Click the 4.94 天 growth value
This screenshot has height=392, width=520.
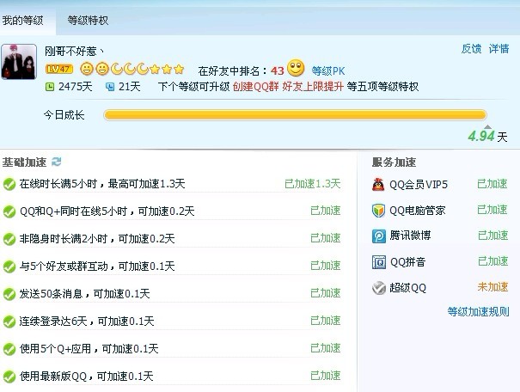point(487,137)
